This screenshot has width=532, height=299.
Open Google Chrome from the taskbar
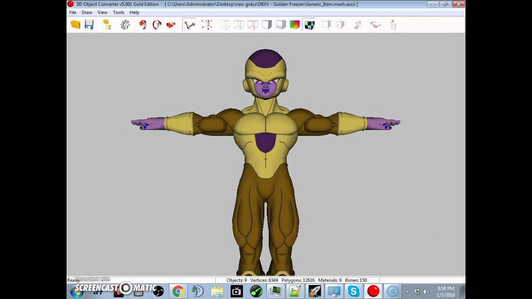pyautogui.click(x=178, y=292)
